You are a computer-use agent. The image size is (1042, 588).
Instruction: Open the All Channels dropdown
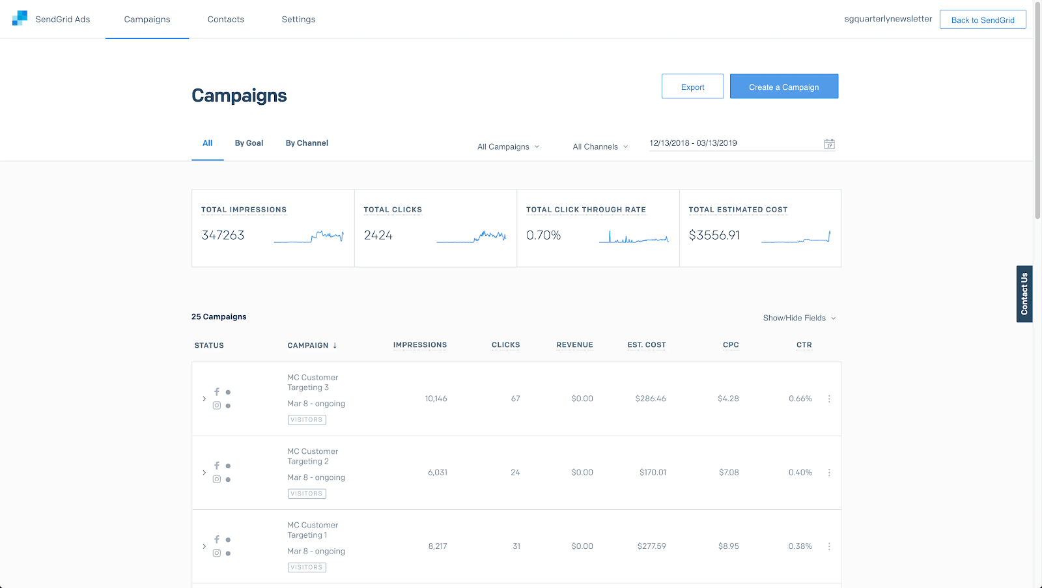(599, 147)
